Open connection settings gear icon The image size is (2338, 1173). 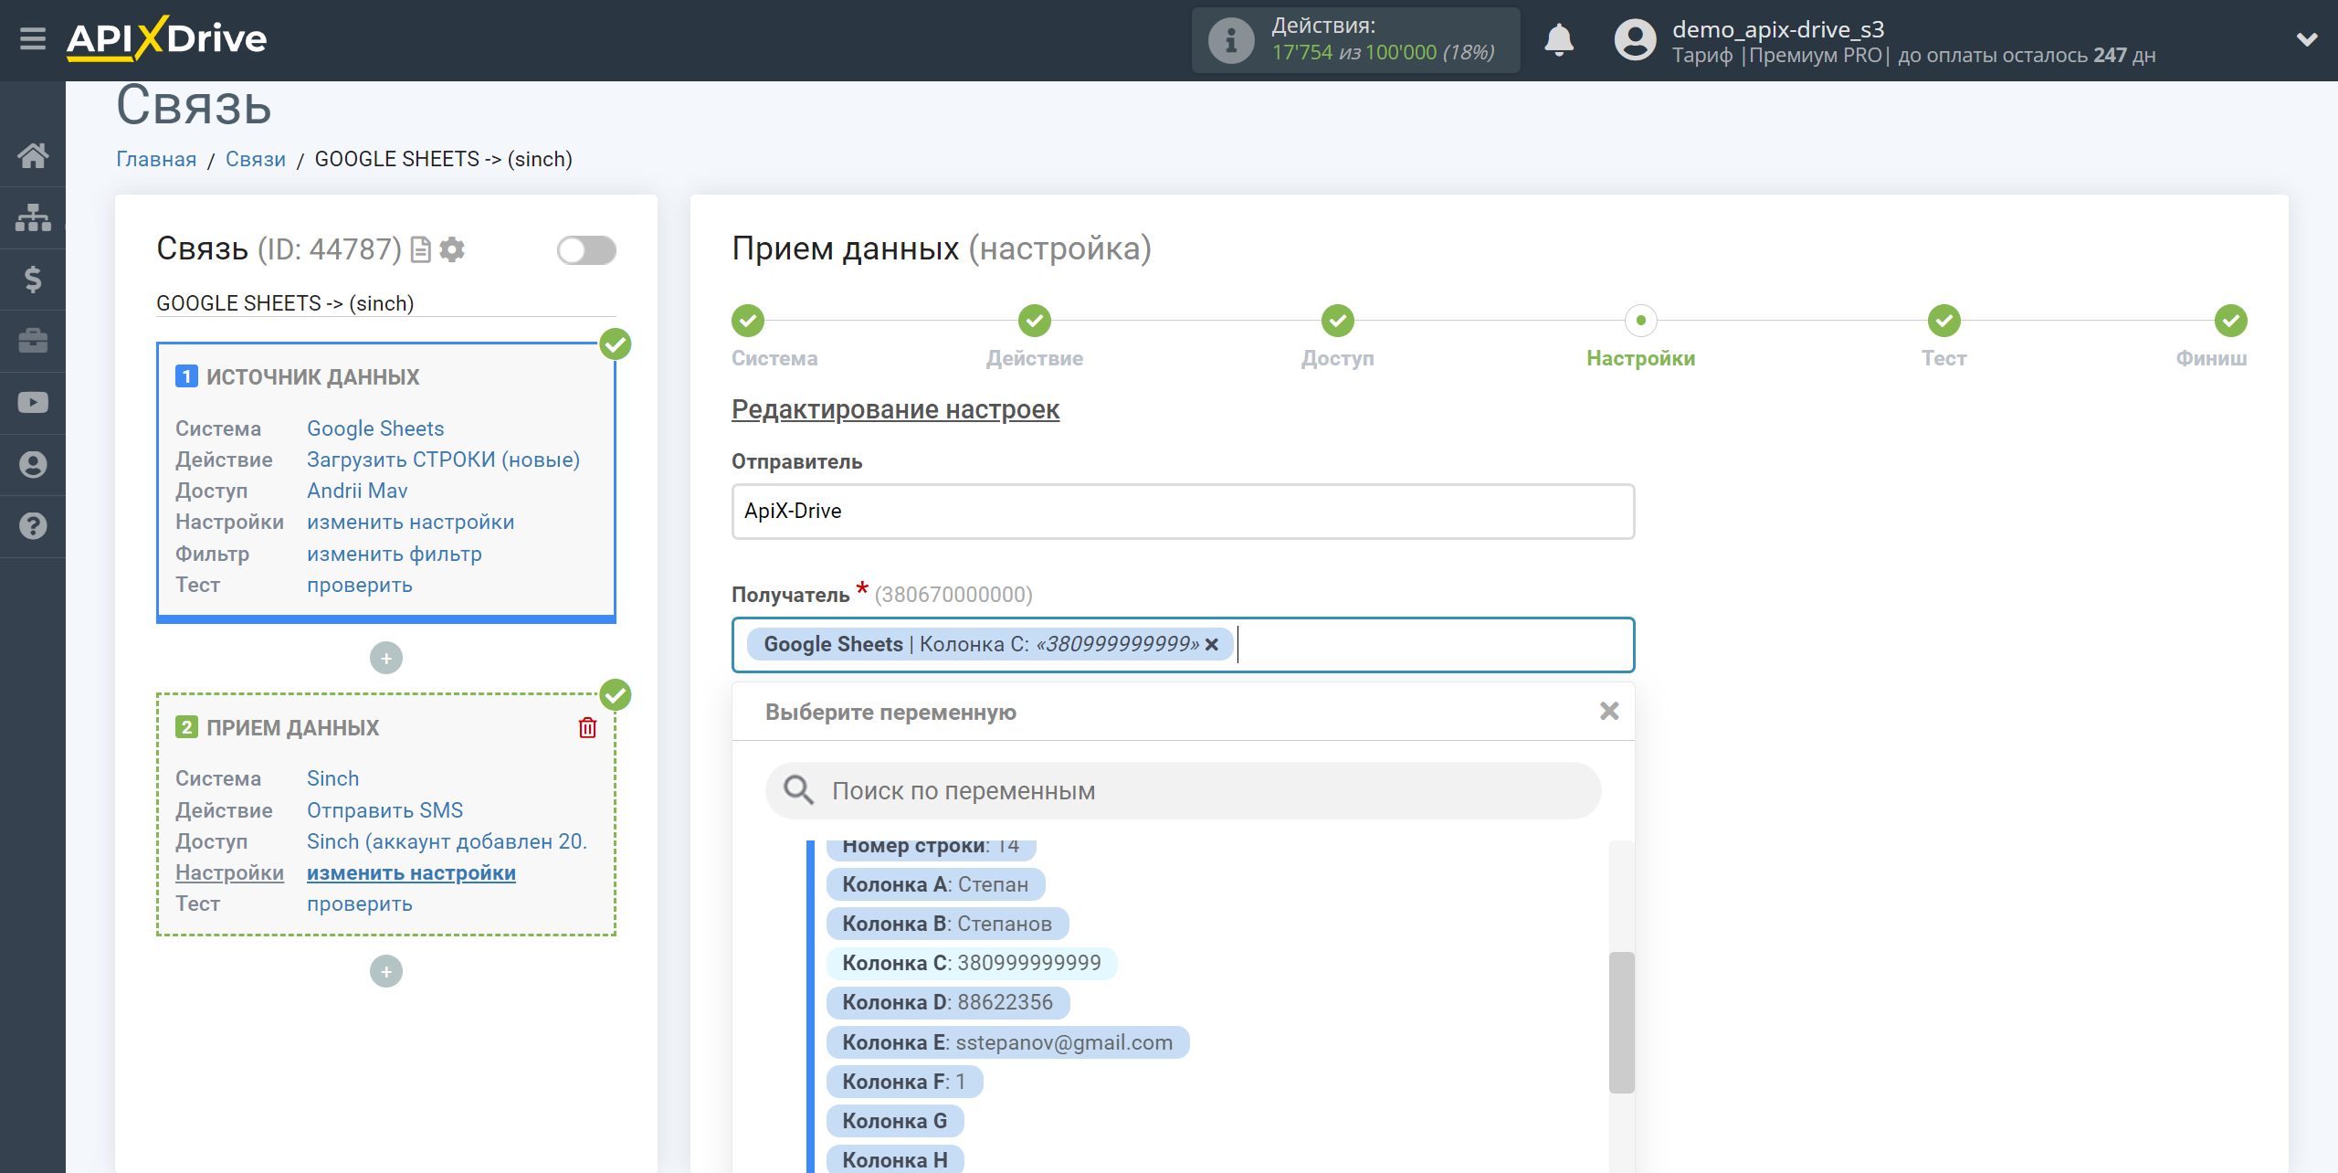(x=452, y=249)
